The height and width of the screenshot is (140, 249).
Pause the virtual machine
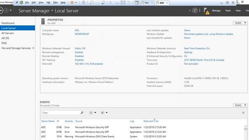(72, 3)
